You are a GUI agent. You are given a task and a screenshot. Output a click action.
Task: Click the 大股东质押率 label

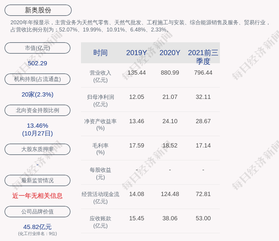click(37, 149)
